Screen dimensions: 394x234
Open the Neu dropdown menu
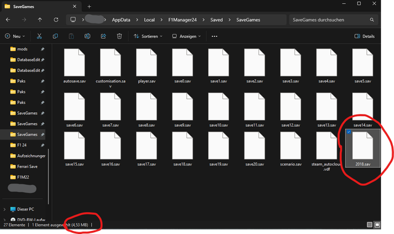(15, 36)
